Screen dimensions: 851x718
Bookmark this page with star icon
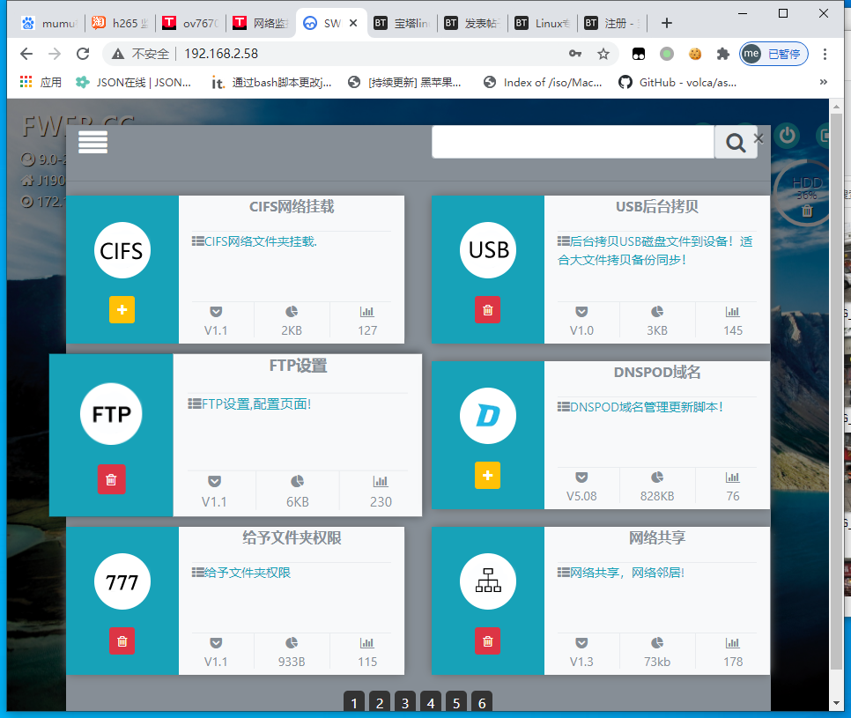point(603,54)
